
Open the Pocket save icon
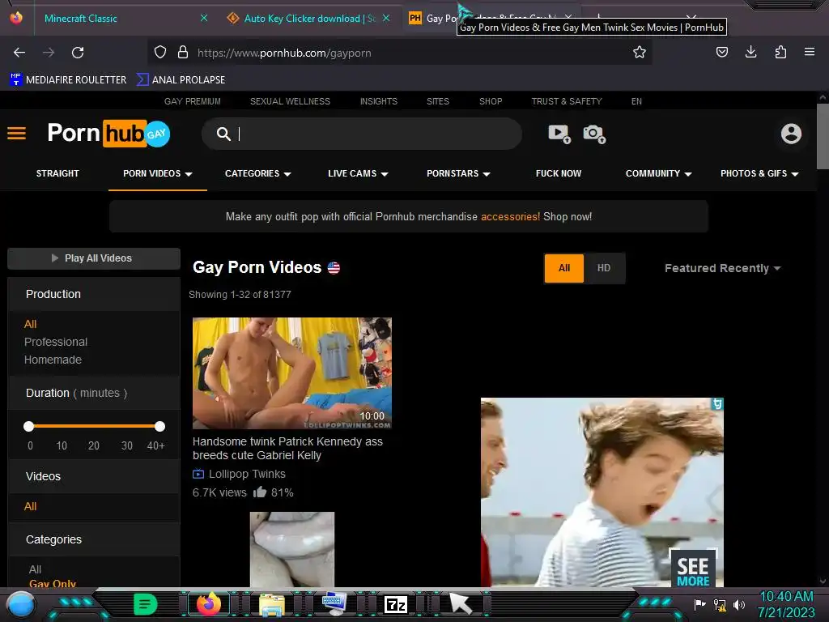[x=721, y=52]
